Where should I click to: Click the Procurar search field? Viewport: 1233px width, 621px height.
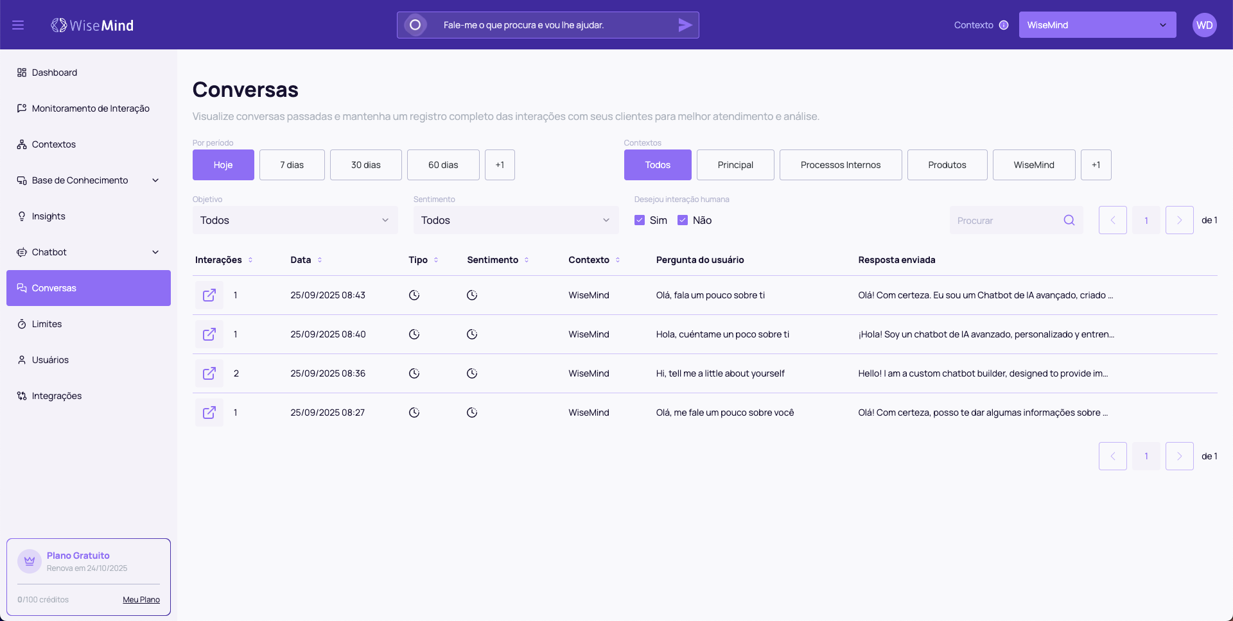[1005, 220]
